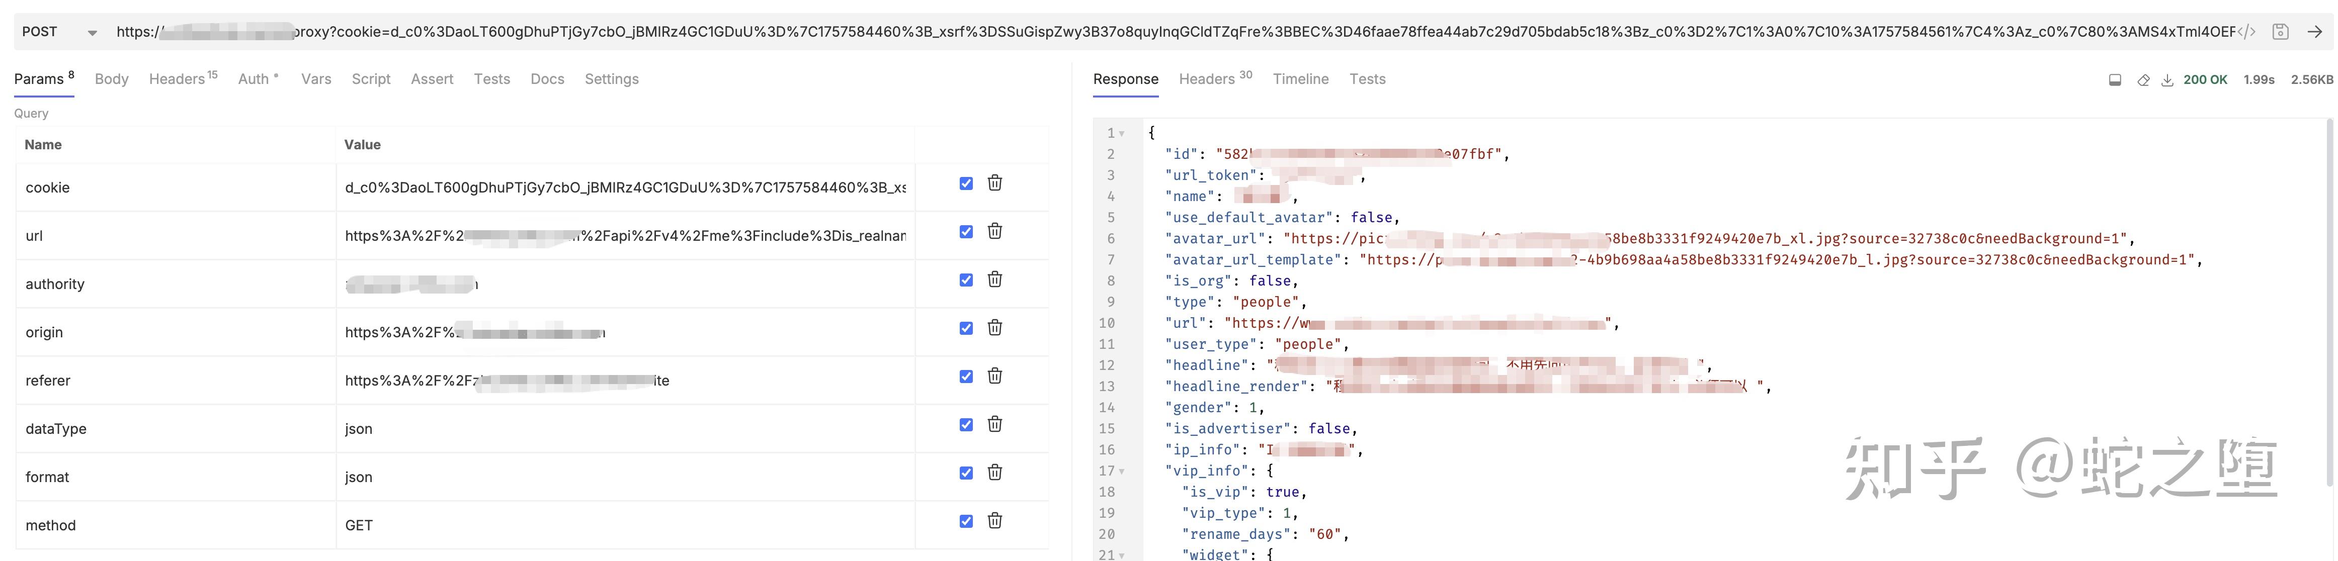Save the request with the floppy disk icon

coord(2280,32)
